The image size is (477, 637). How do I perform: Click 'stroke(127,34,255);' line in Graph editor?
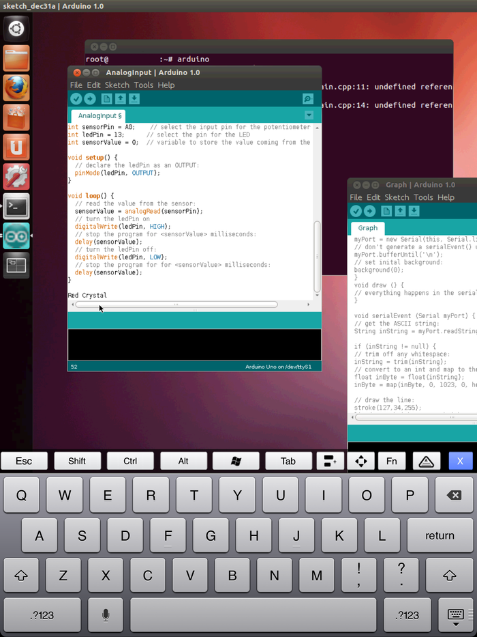tap(388, 408)
